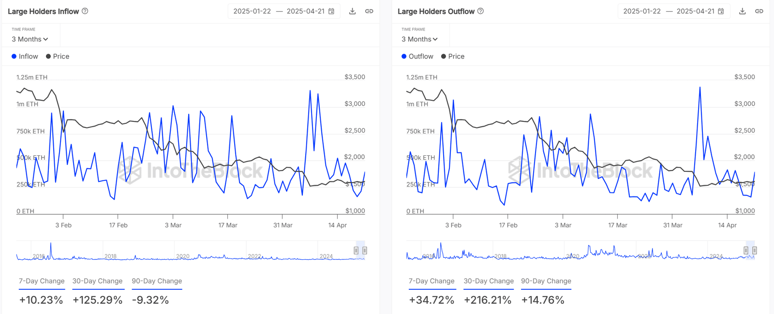Image resolution: width=774 pixels, height=314 pixels.
Task: Download the Large Holders Outflow chart
Action: (742, 11)
